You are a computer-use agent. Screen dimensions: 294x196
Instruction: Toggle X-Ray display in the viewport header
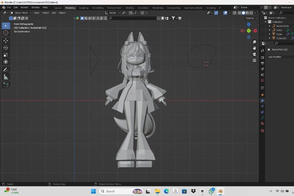235,13
